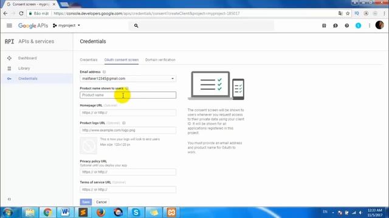389x218 pixels.
Task: Go back in browser
Action: coord(5,13)
